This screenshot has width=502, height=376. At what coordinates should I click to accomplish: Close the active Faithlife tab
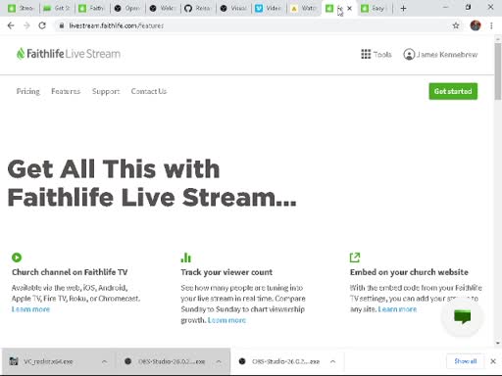tap(349, 9)
